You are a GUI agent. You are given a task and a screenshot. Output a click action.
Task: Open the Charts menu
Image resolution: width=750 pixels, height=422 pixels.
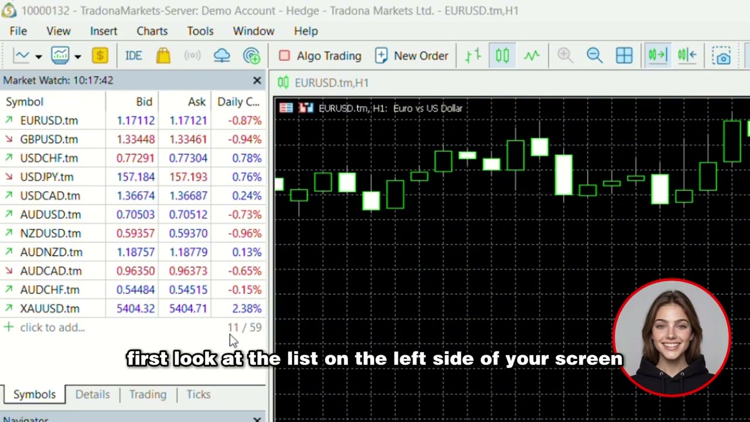pos(152,31)
